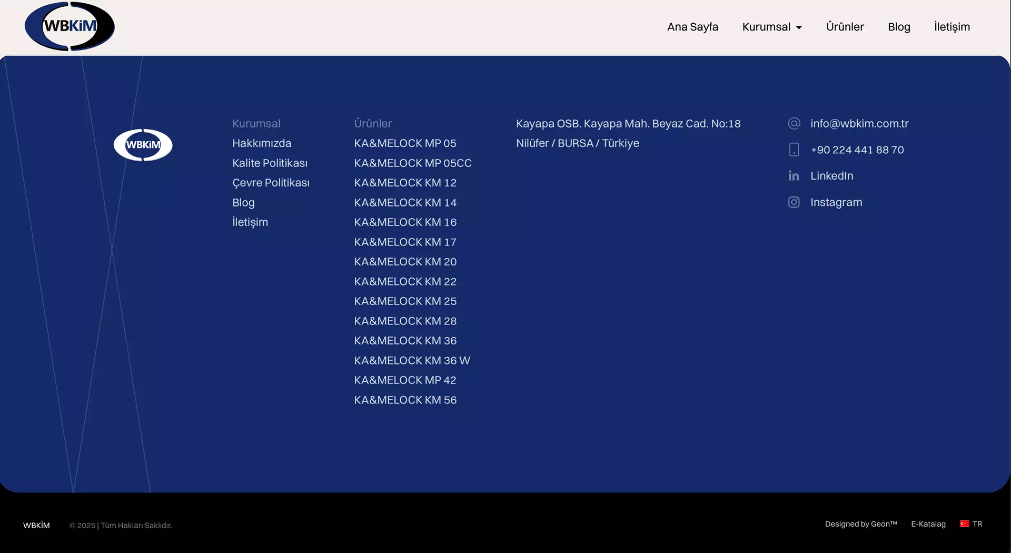Open the Instagram text link

click(836, 203)
